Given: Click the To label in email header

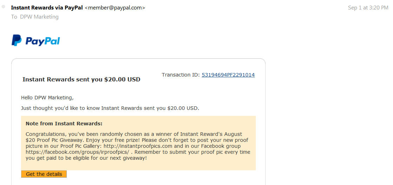Looking at the screenshot, I should point(14,17).
